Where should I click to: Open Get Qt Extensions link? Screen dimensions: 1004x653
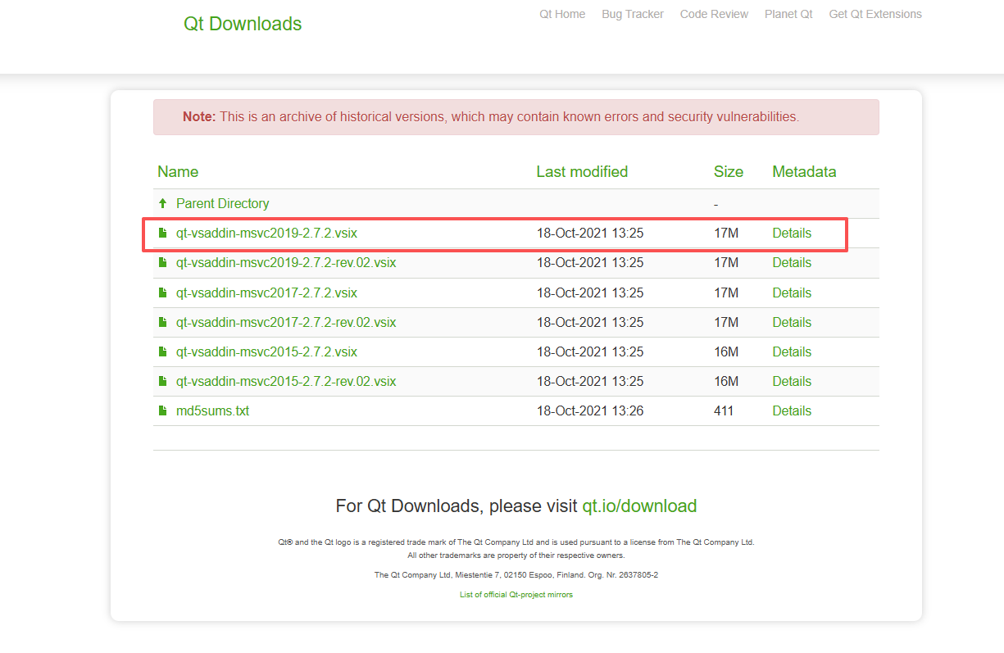tap(875, 14)
